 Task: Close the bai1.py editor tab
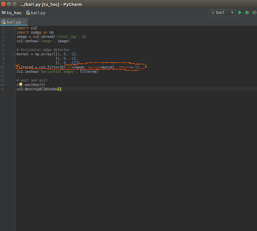tap(24, 22)
